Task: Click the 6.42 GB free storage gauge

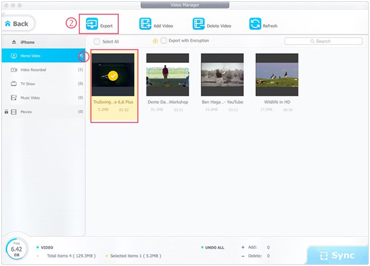Action: (x=17, y=249)
